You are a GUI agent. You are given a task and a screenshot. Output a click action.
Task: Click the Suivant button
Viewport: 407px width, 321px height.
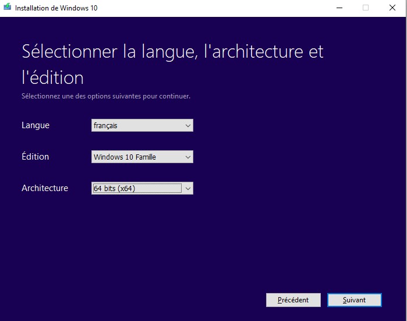point(355,300)
